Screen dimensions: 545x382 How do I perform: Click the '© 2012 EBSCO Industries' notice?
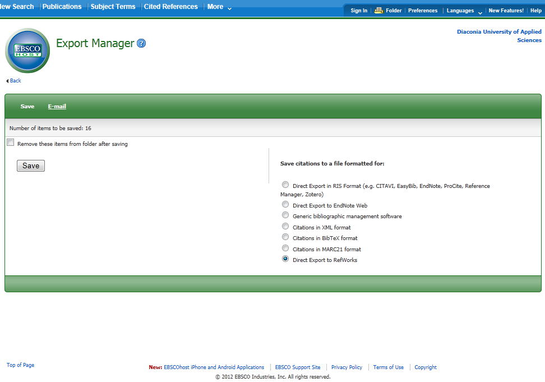[273, 377]
